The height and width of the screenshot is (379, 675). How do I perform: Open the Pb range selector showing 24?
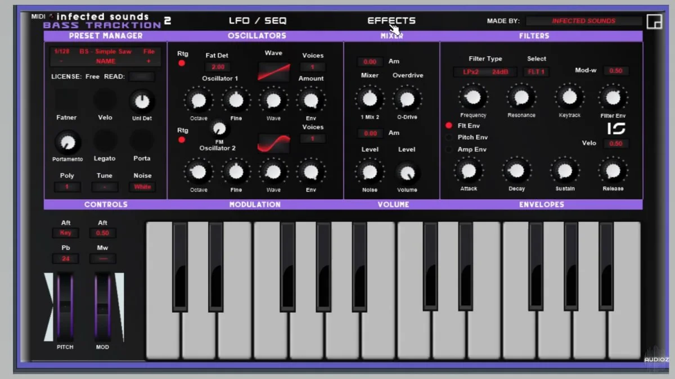point(66,259)
